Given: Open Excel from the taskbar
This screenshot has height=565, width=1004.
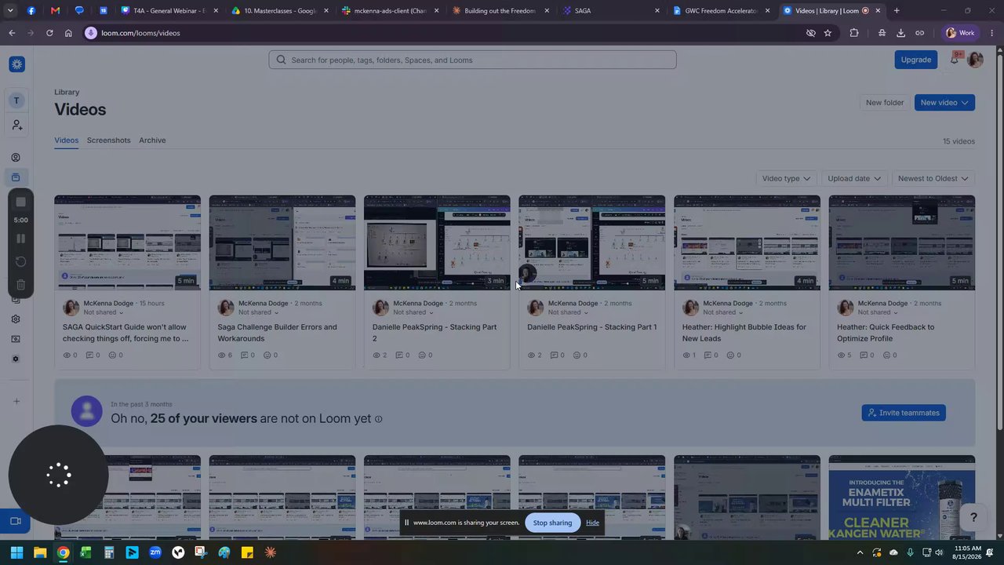Looking at the screenshot, I should (85, 552).
